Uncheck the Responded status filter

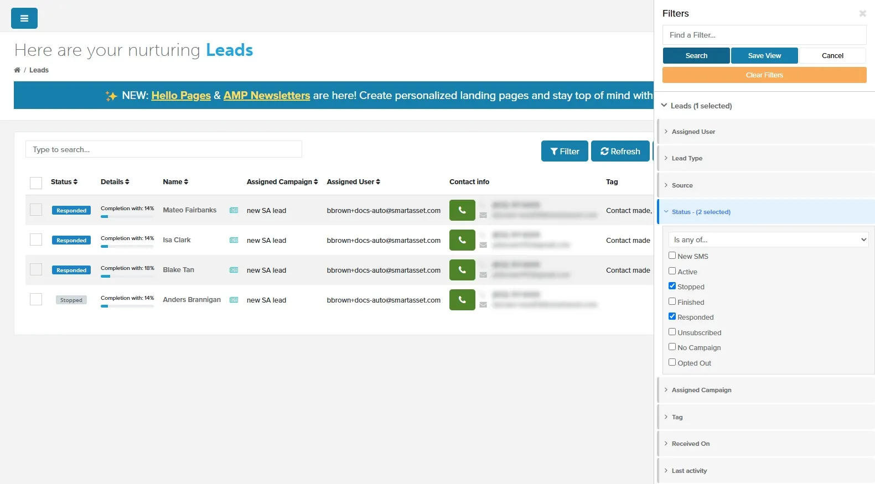(672, 316)
